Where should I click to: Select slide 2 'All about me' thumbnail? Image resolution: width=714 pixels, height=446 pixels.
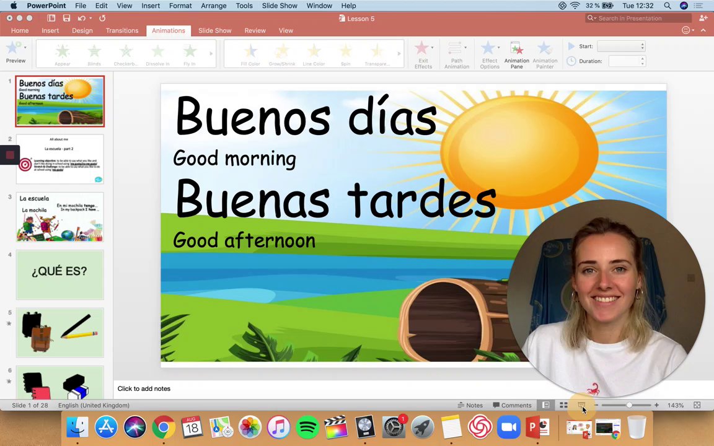[59, 159]
